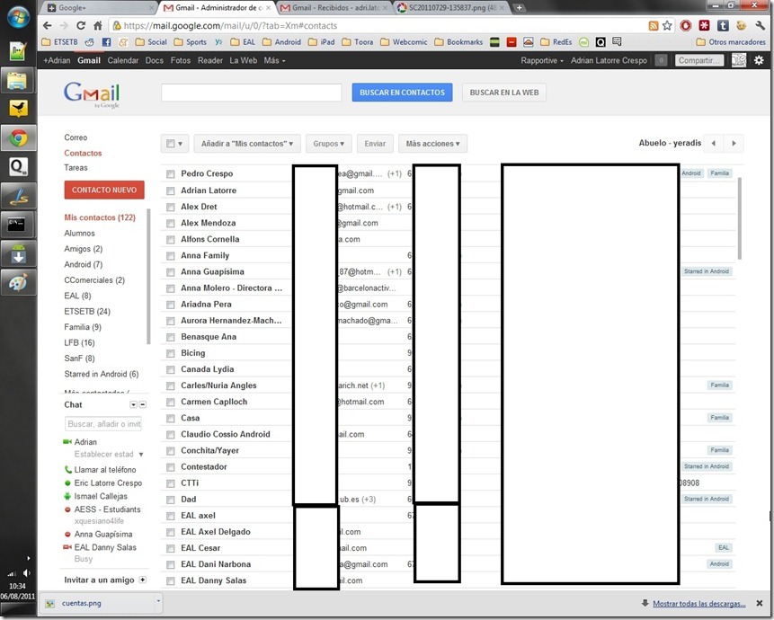
Task: Focus the chat search input
Action: click(x=103, y=424)
